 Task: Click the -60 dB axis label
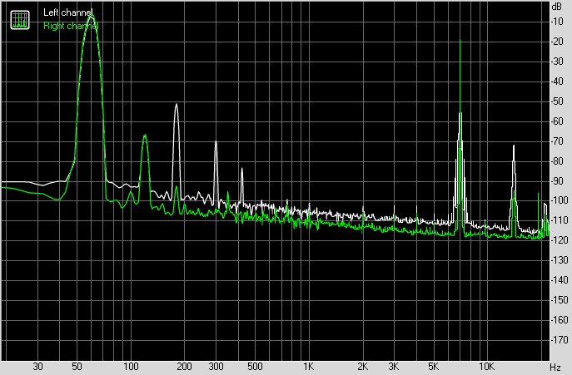tap(558, 121)
